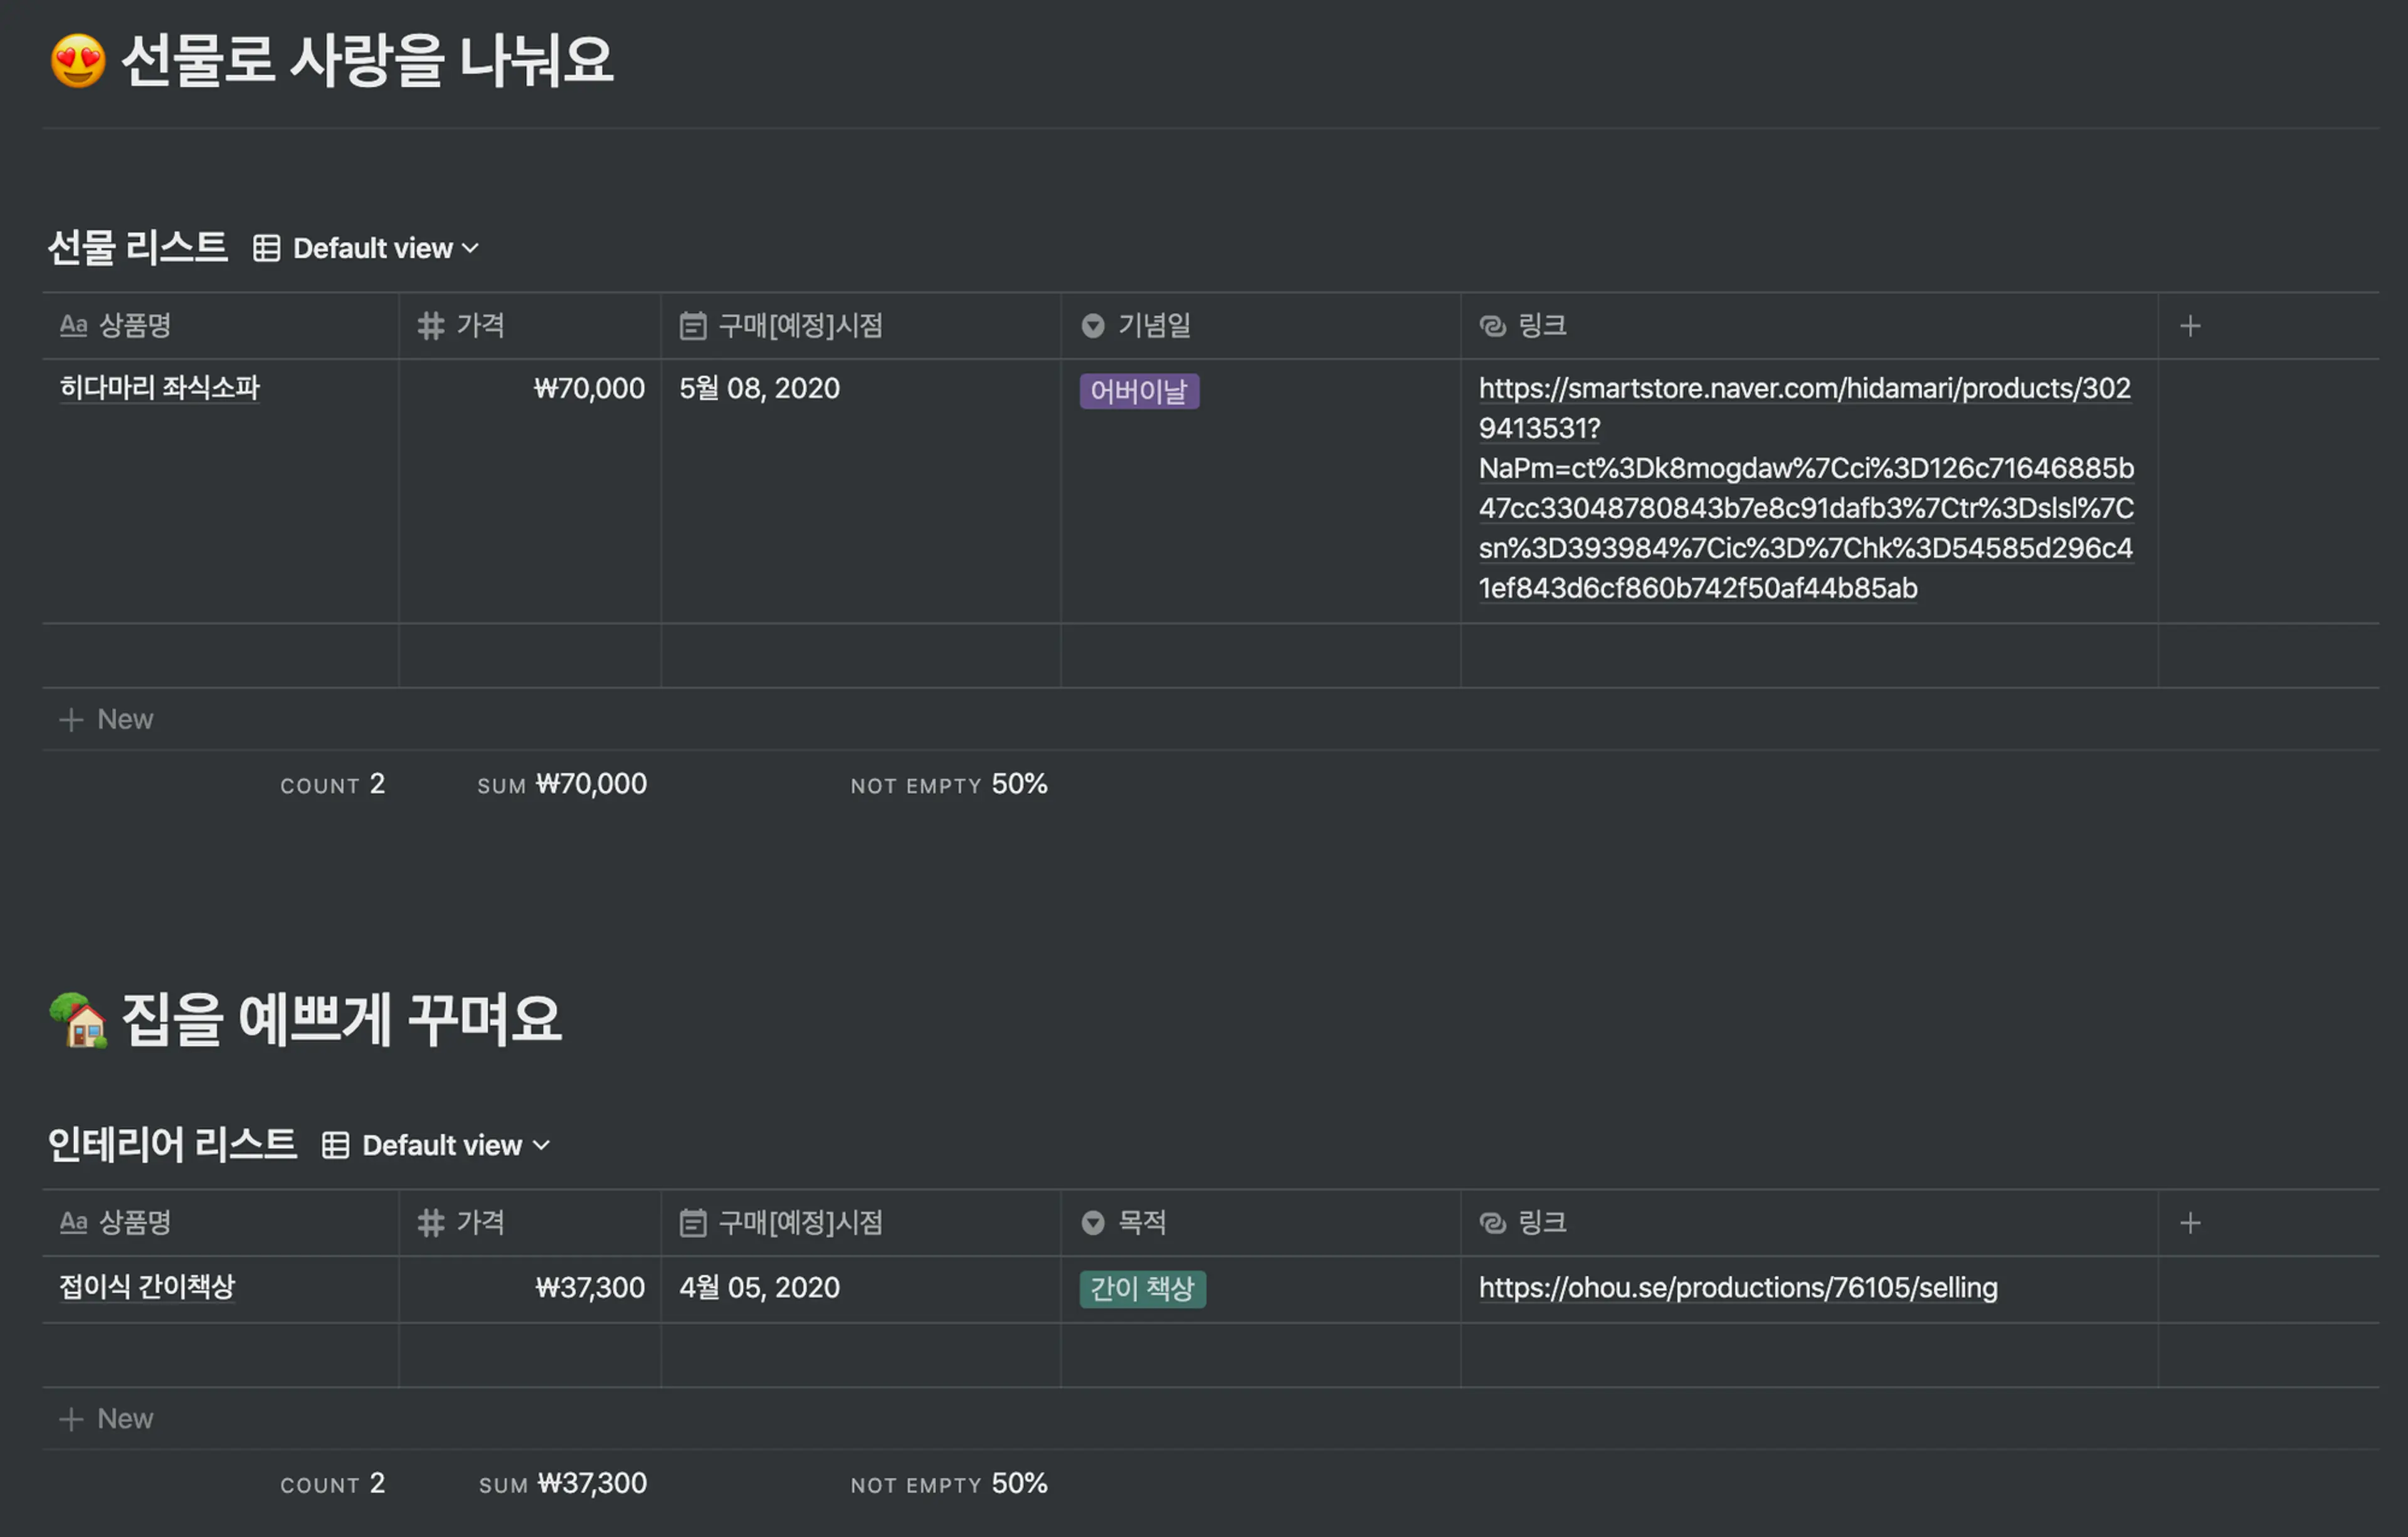Click 상품명 column header in interior table

pos(220,1222)
